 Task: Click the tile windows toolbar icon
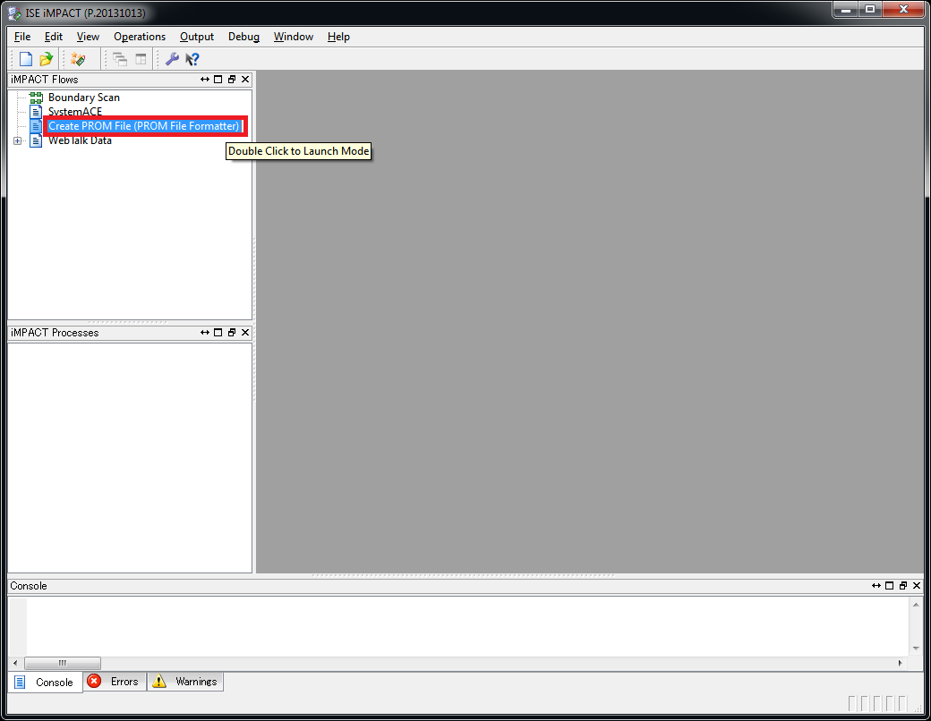coord(141,59)
